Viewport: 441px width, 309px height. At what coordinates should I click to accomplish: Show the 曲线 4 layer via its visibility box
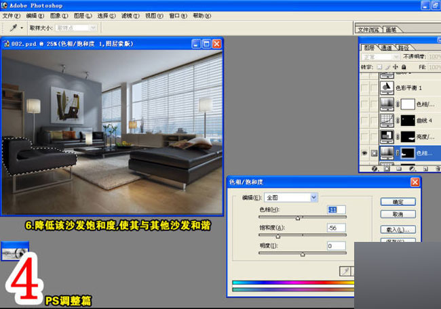[364, 121]
